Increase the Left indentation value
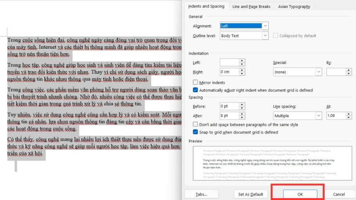 tap(242, 61)
